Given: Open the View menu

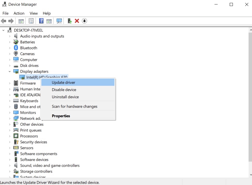Looking at the screenshot, I should [34, 13].
